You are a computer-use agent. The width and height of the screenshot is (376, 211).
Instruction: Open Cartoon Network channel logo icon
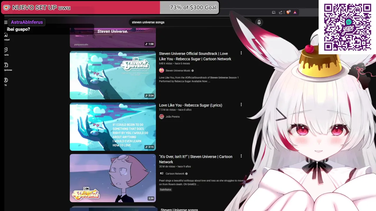click(162, 173)
